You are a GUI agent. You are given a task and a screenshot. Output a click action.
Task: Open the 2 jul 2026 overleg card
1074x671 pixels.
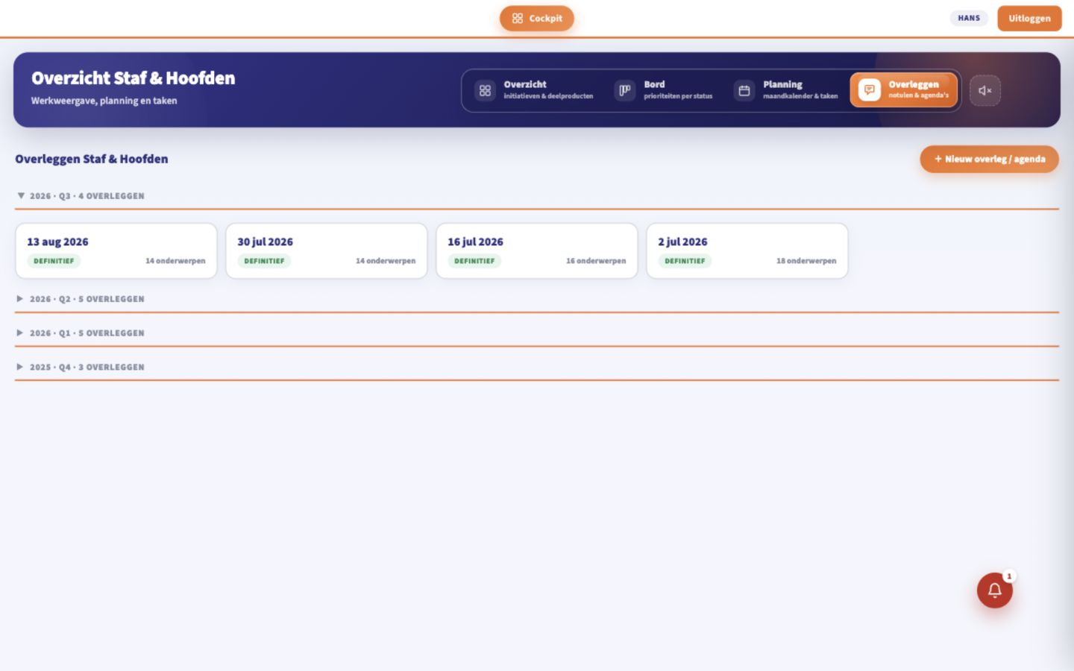[747, 251]
